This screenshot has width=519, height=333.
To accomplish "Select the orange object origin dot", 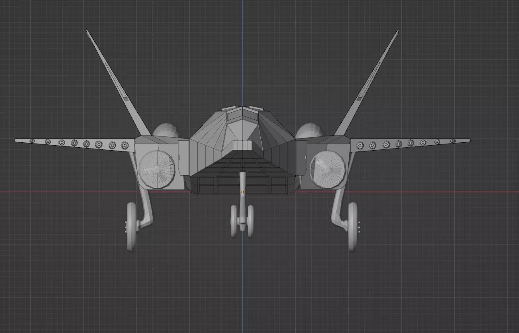I will pos(242,192).
